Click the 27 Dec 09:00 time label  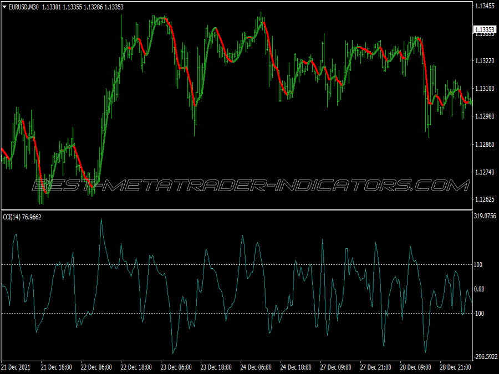(336, 367)
